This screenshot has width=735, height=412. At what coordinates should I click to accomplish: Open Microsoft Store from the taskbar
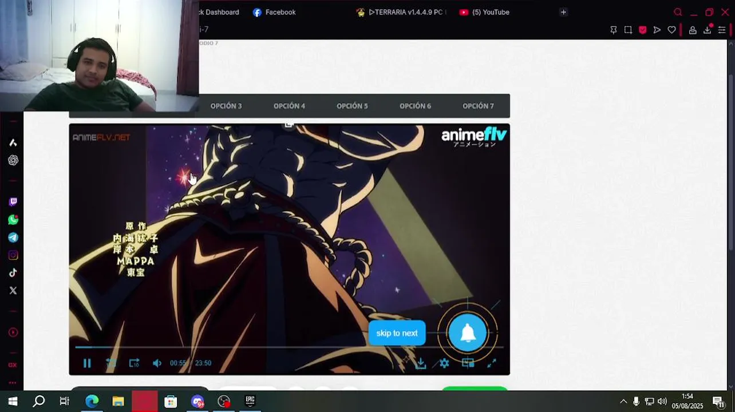[171, 401]
